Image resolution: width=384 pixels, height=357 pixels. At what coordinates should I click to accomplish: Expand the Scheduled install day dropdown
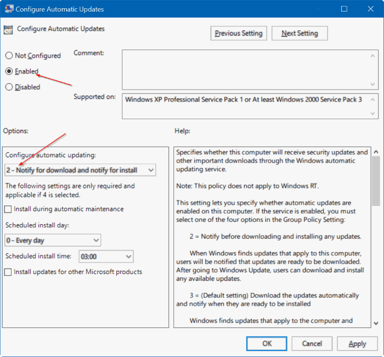[53, 241]
